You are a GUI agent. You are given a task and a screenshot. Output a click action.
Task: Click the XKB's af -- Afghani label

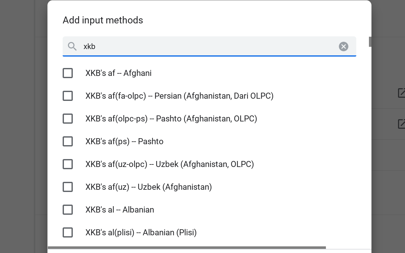pos(118,73)
